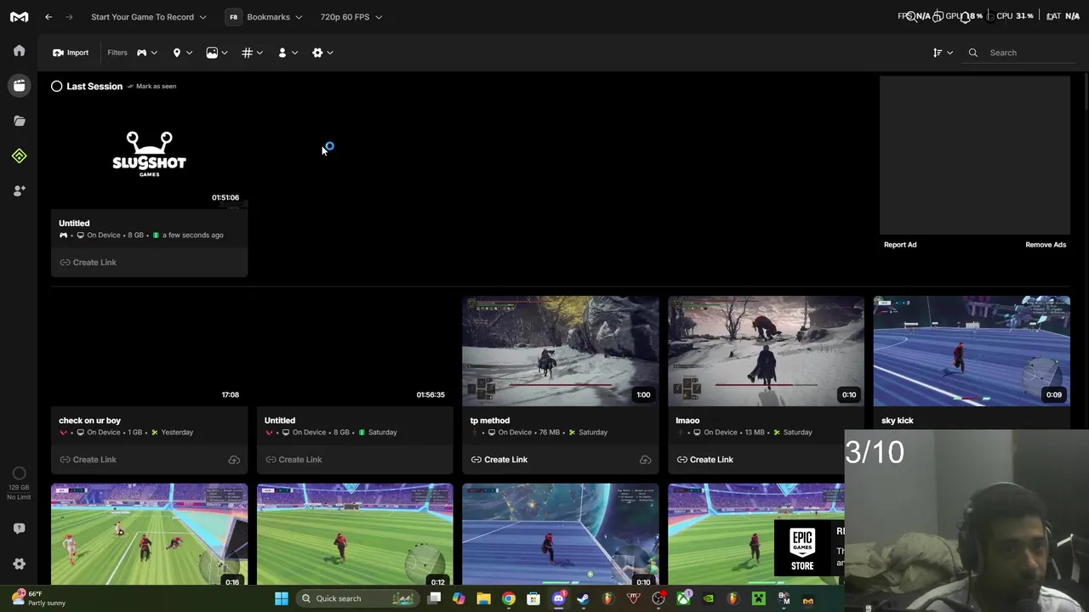Toggle the Last Session selection circle

tap(56, 86)
